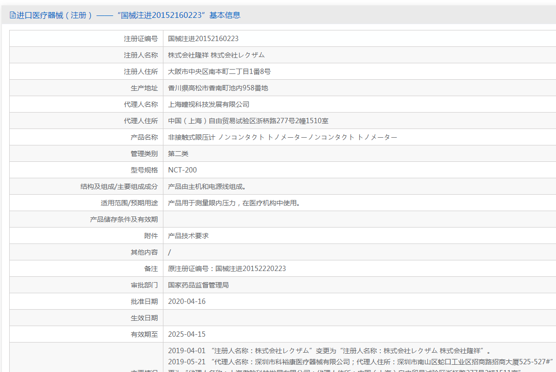Image resolution: width=556 pixels, height=372 pixels.
Task: Select address 大阪市中央区南本町二丁目1番8号
Action: pyautogui.click(x=219, y=72)
